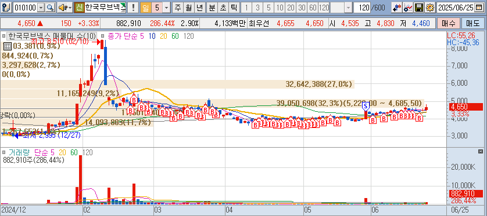Click the pink period value 5 button
Viewport: 487px width, 216px height.
point(157,8)
